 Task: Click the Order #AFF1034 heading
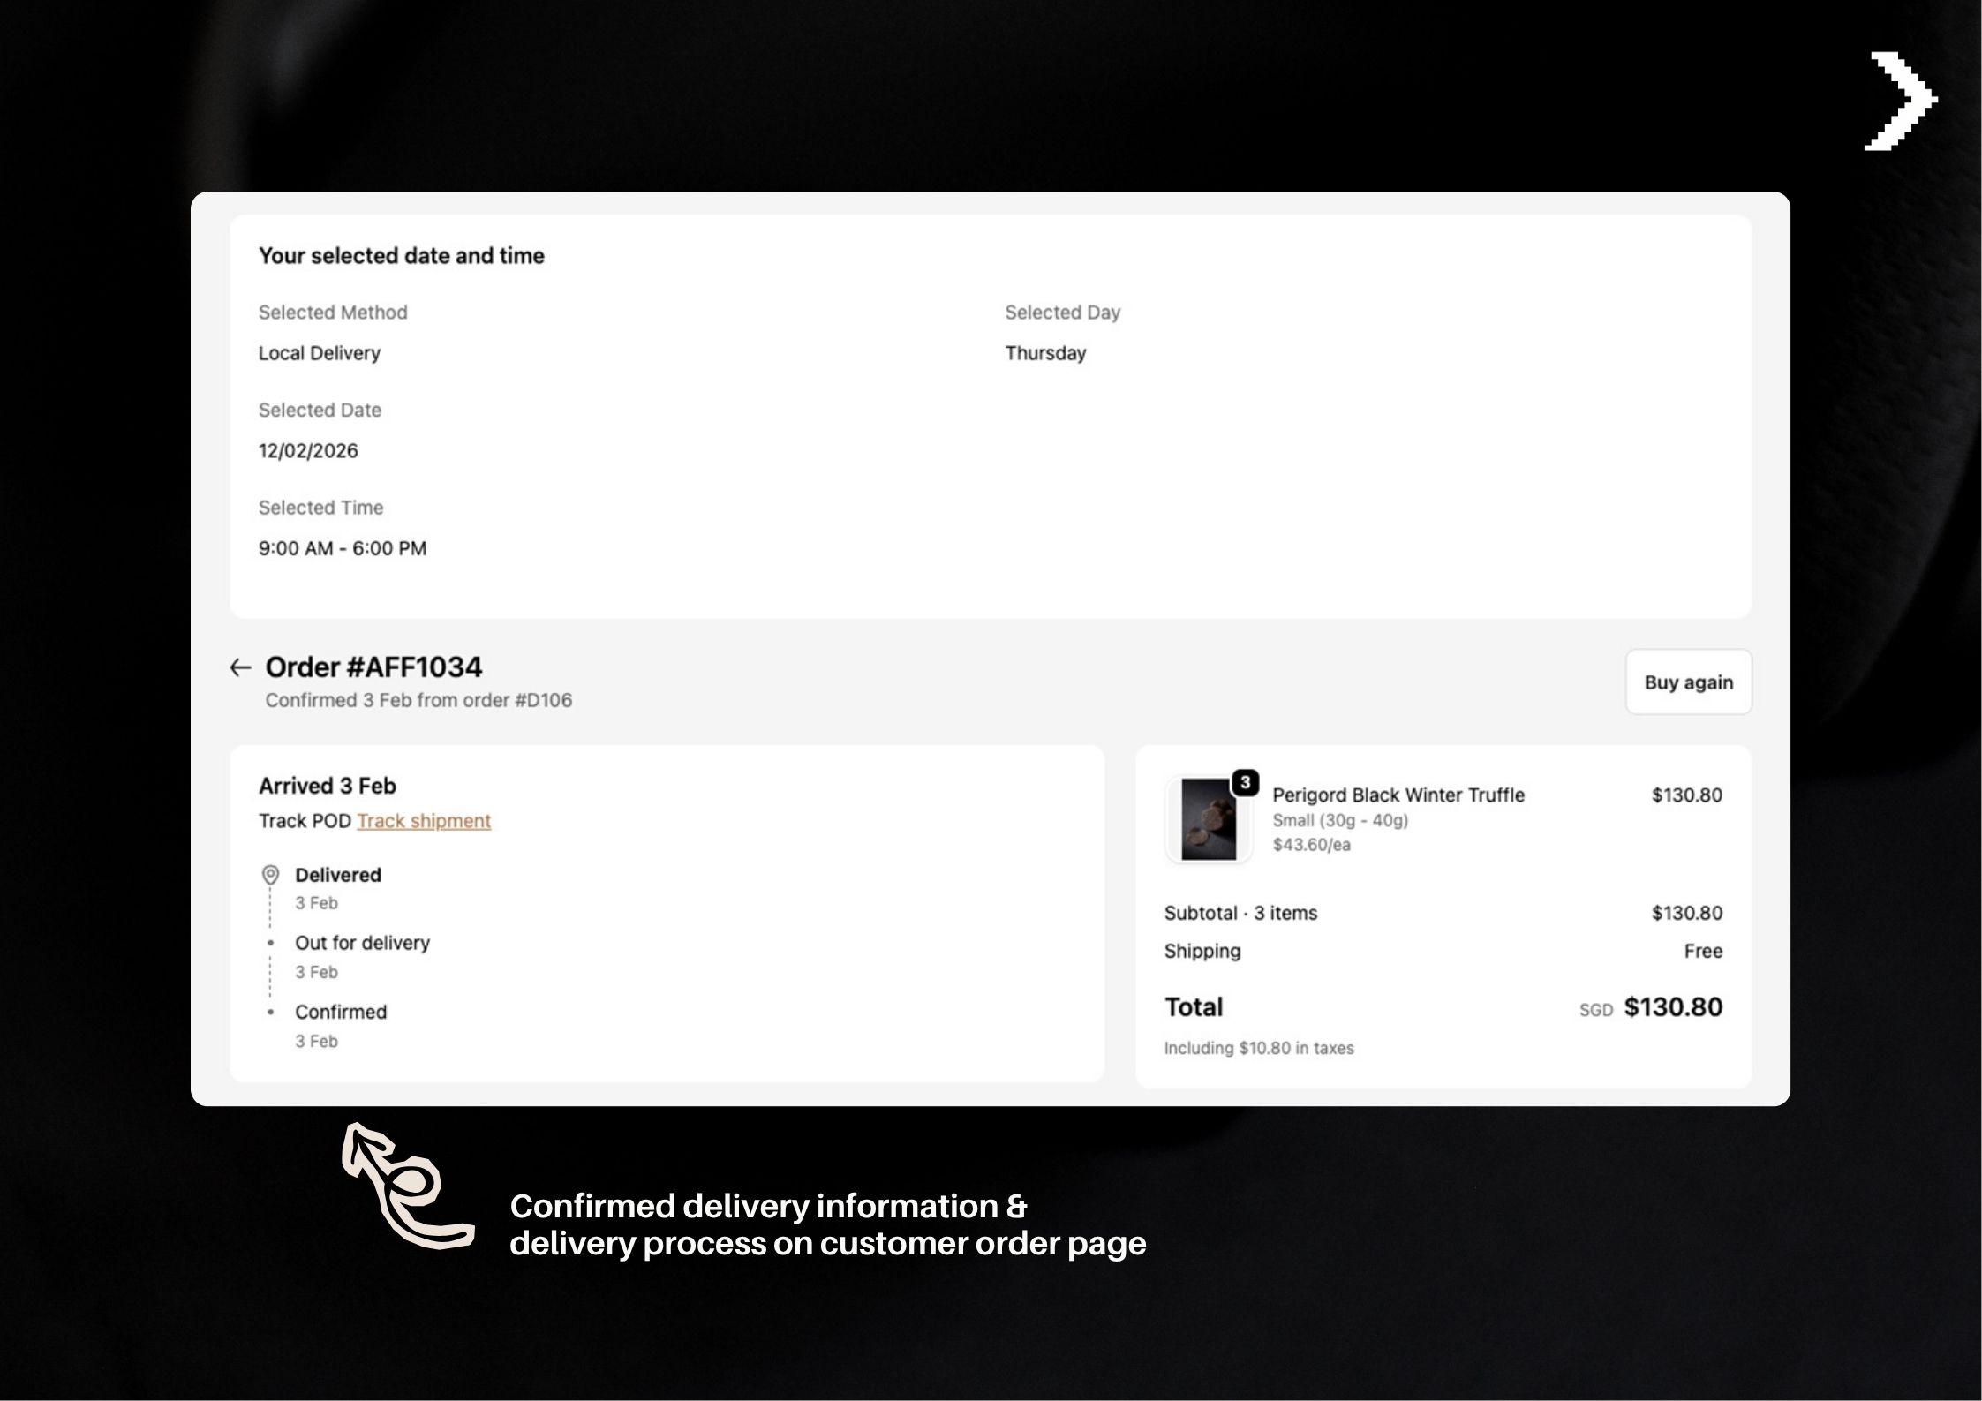[373, 667]
